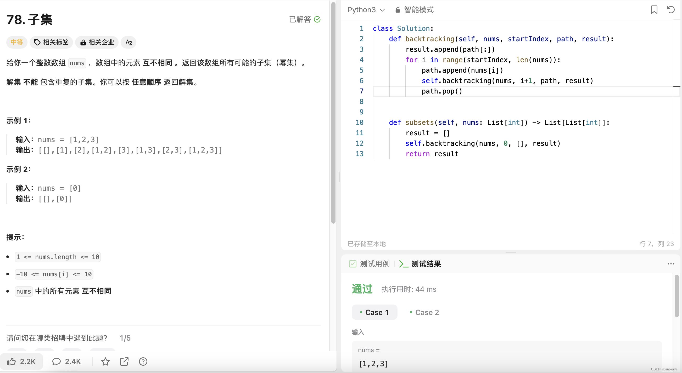Switch to 测试用例 tab
The image size is (682, 373).
tap(369, 264)
